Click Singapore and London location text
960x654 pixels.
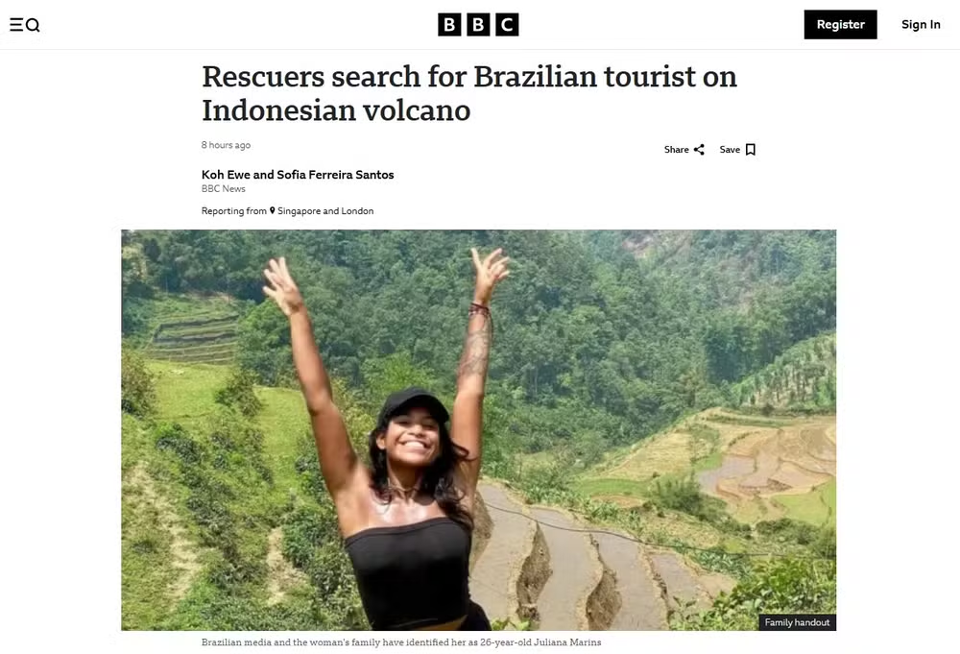click(x=325, y=210)
